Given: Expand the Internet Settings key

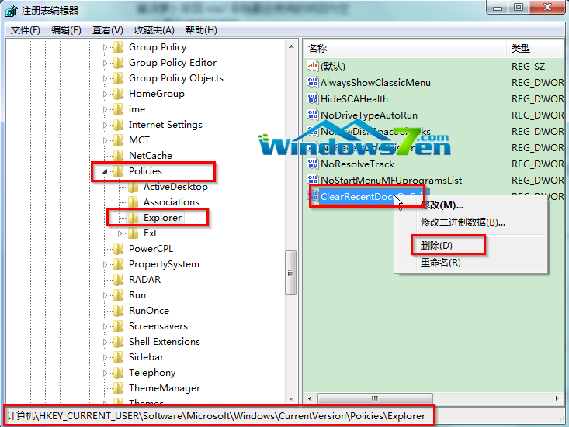Looking at the screenshot, I should (105, 125).
